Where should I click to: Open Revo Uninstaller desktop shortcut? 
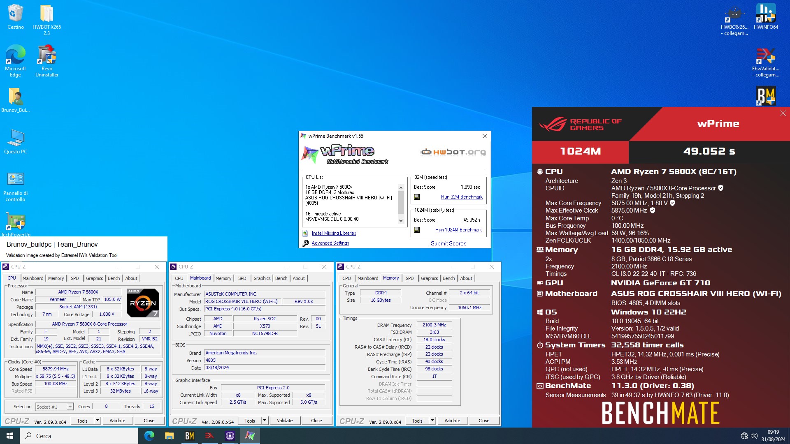(47, 61)
